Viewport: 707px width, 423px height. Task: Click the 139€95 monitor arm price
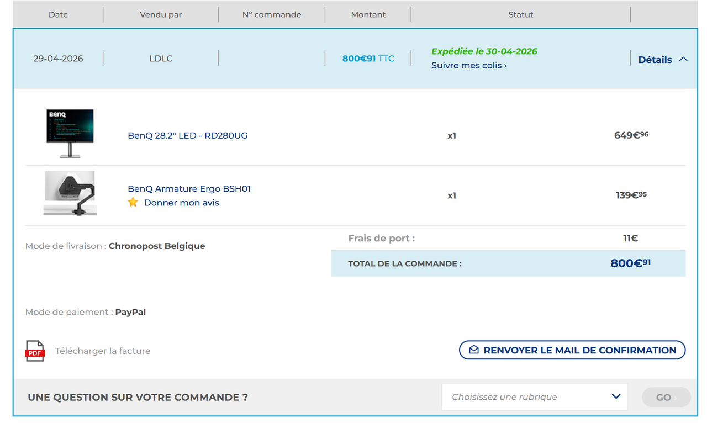click(631, 195)
